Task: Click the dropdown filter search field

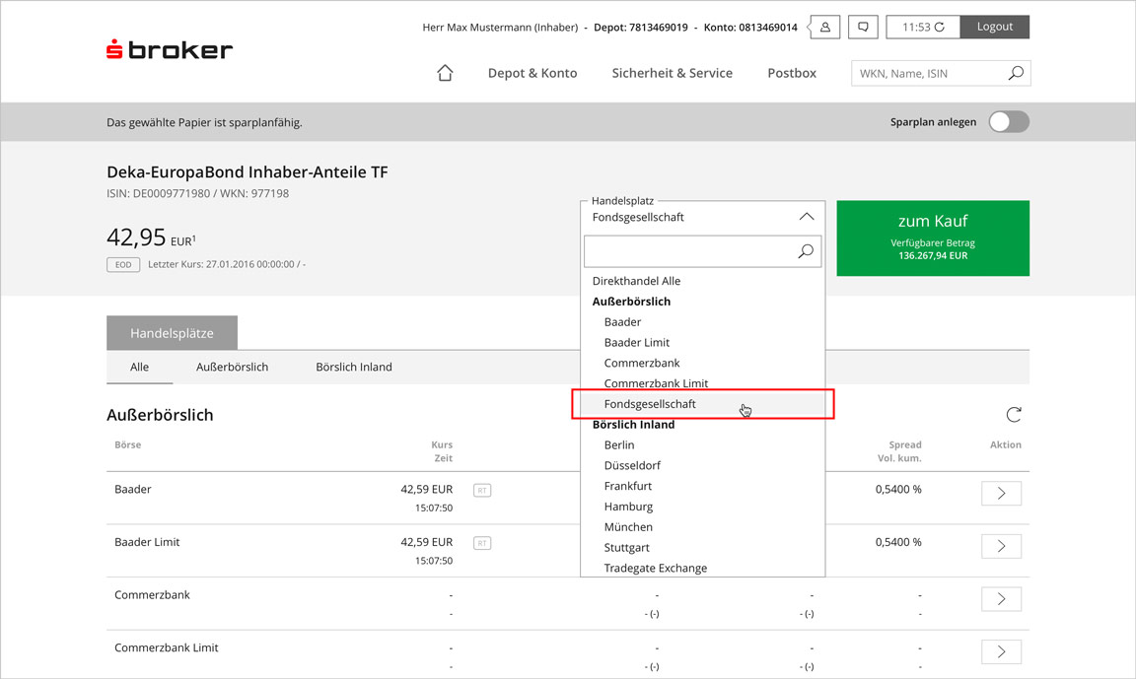Action: tap(703, 251)
